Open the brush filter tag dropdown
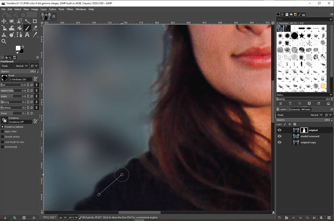The width and height of the screenshot is (334, 221). tap(331, 19)
